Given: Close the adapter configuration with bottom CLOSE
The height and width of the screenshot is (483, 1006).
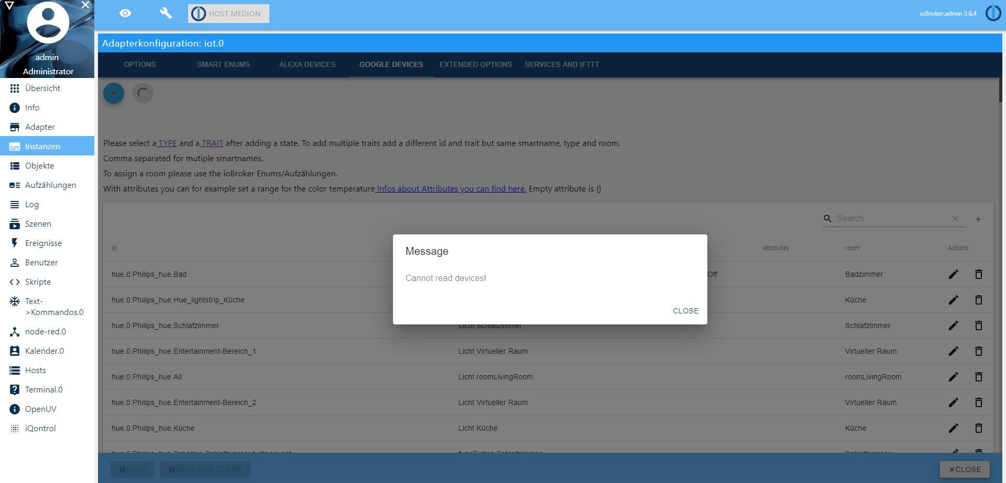Looking at the screenshot, I should point(965,469).
